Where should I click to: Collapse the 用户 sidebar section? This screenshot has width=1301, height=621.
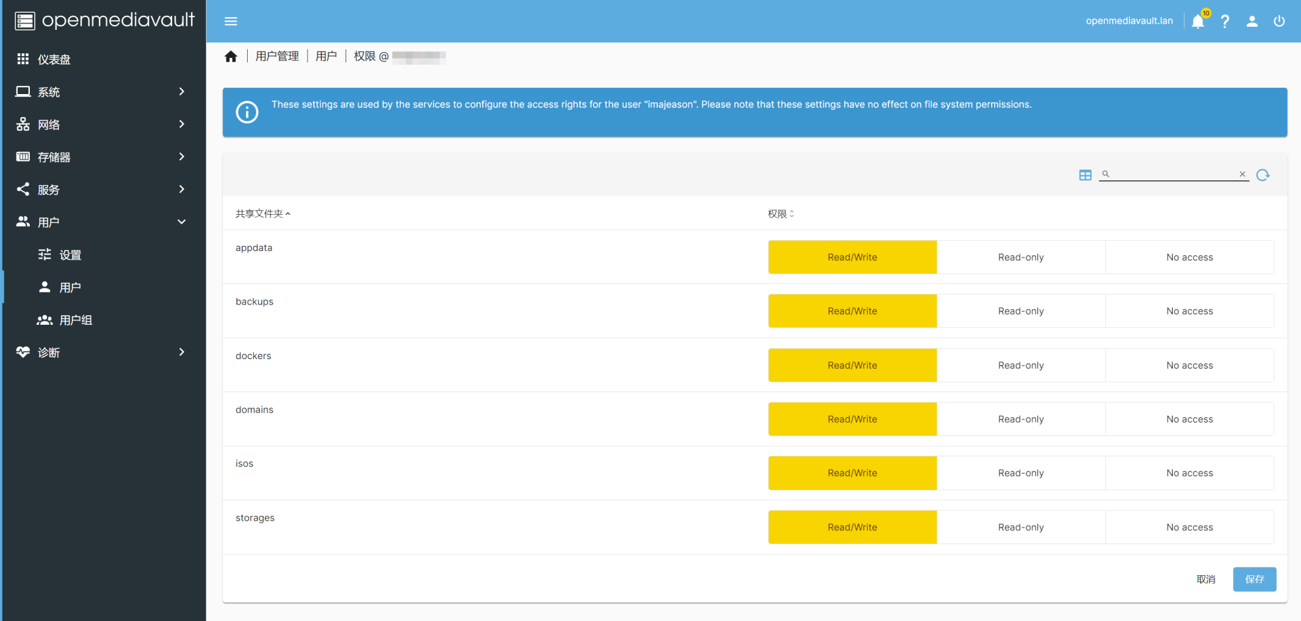coord(102,222)
